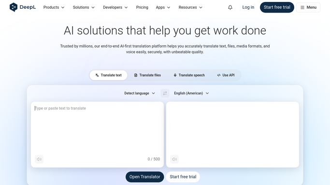This screenshot has height=185, width=330.
Task: Go to the Pricing page
Action: [x=142, y=7]
